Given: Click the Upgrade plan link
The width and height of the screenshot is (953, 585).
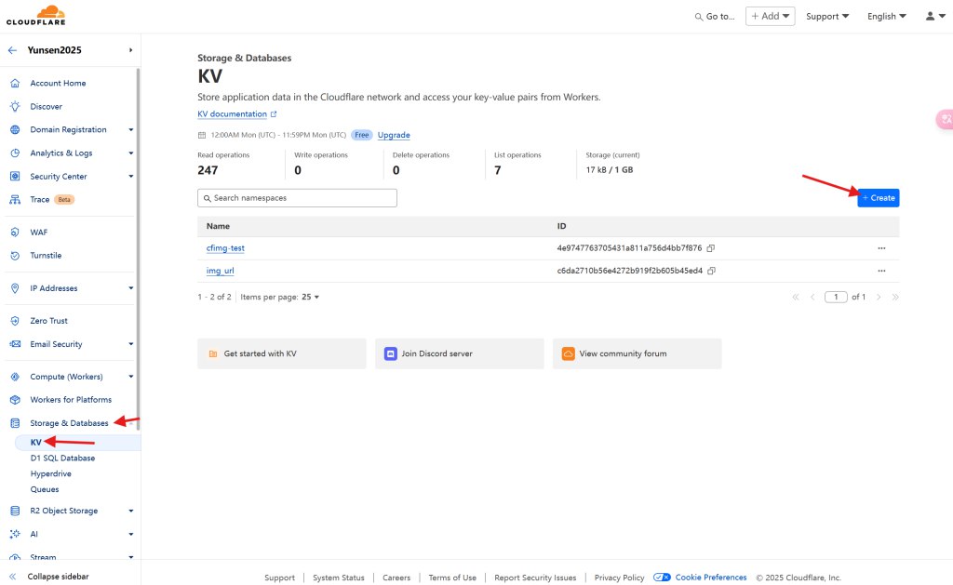Looking at the screenshot, I should 393,135.
